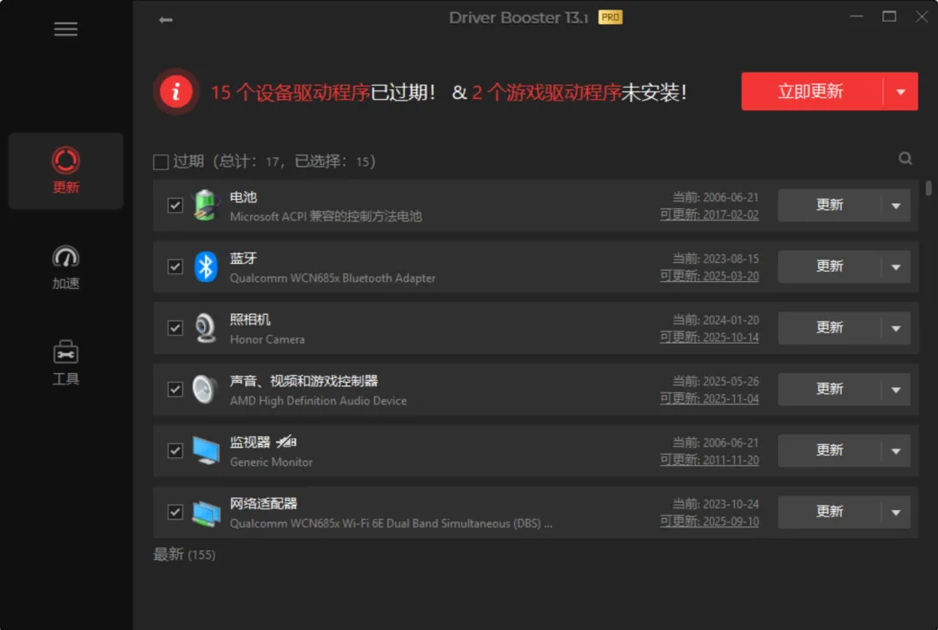
Task: Click the battery device icon
Action: point(205,206)
